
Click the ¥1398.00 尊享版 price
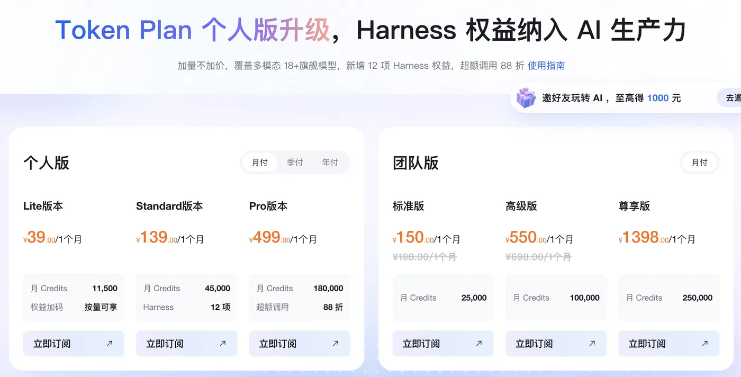click(644, 237)
